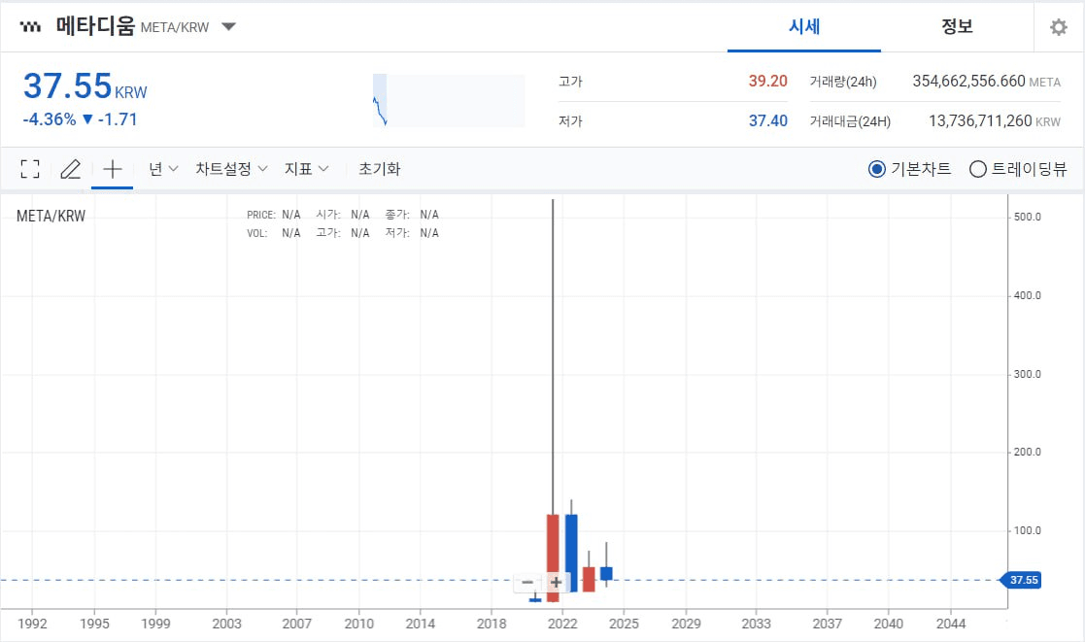Open the 년 time interval dropdown
Screen dimensions: 1085x642
(x=164, y=169)
